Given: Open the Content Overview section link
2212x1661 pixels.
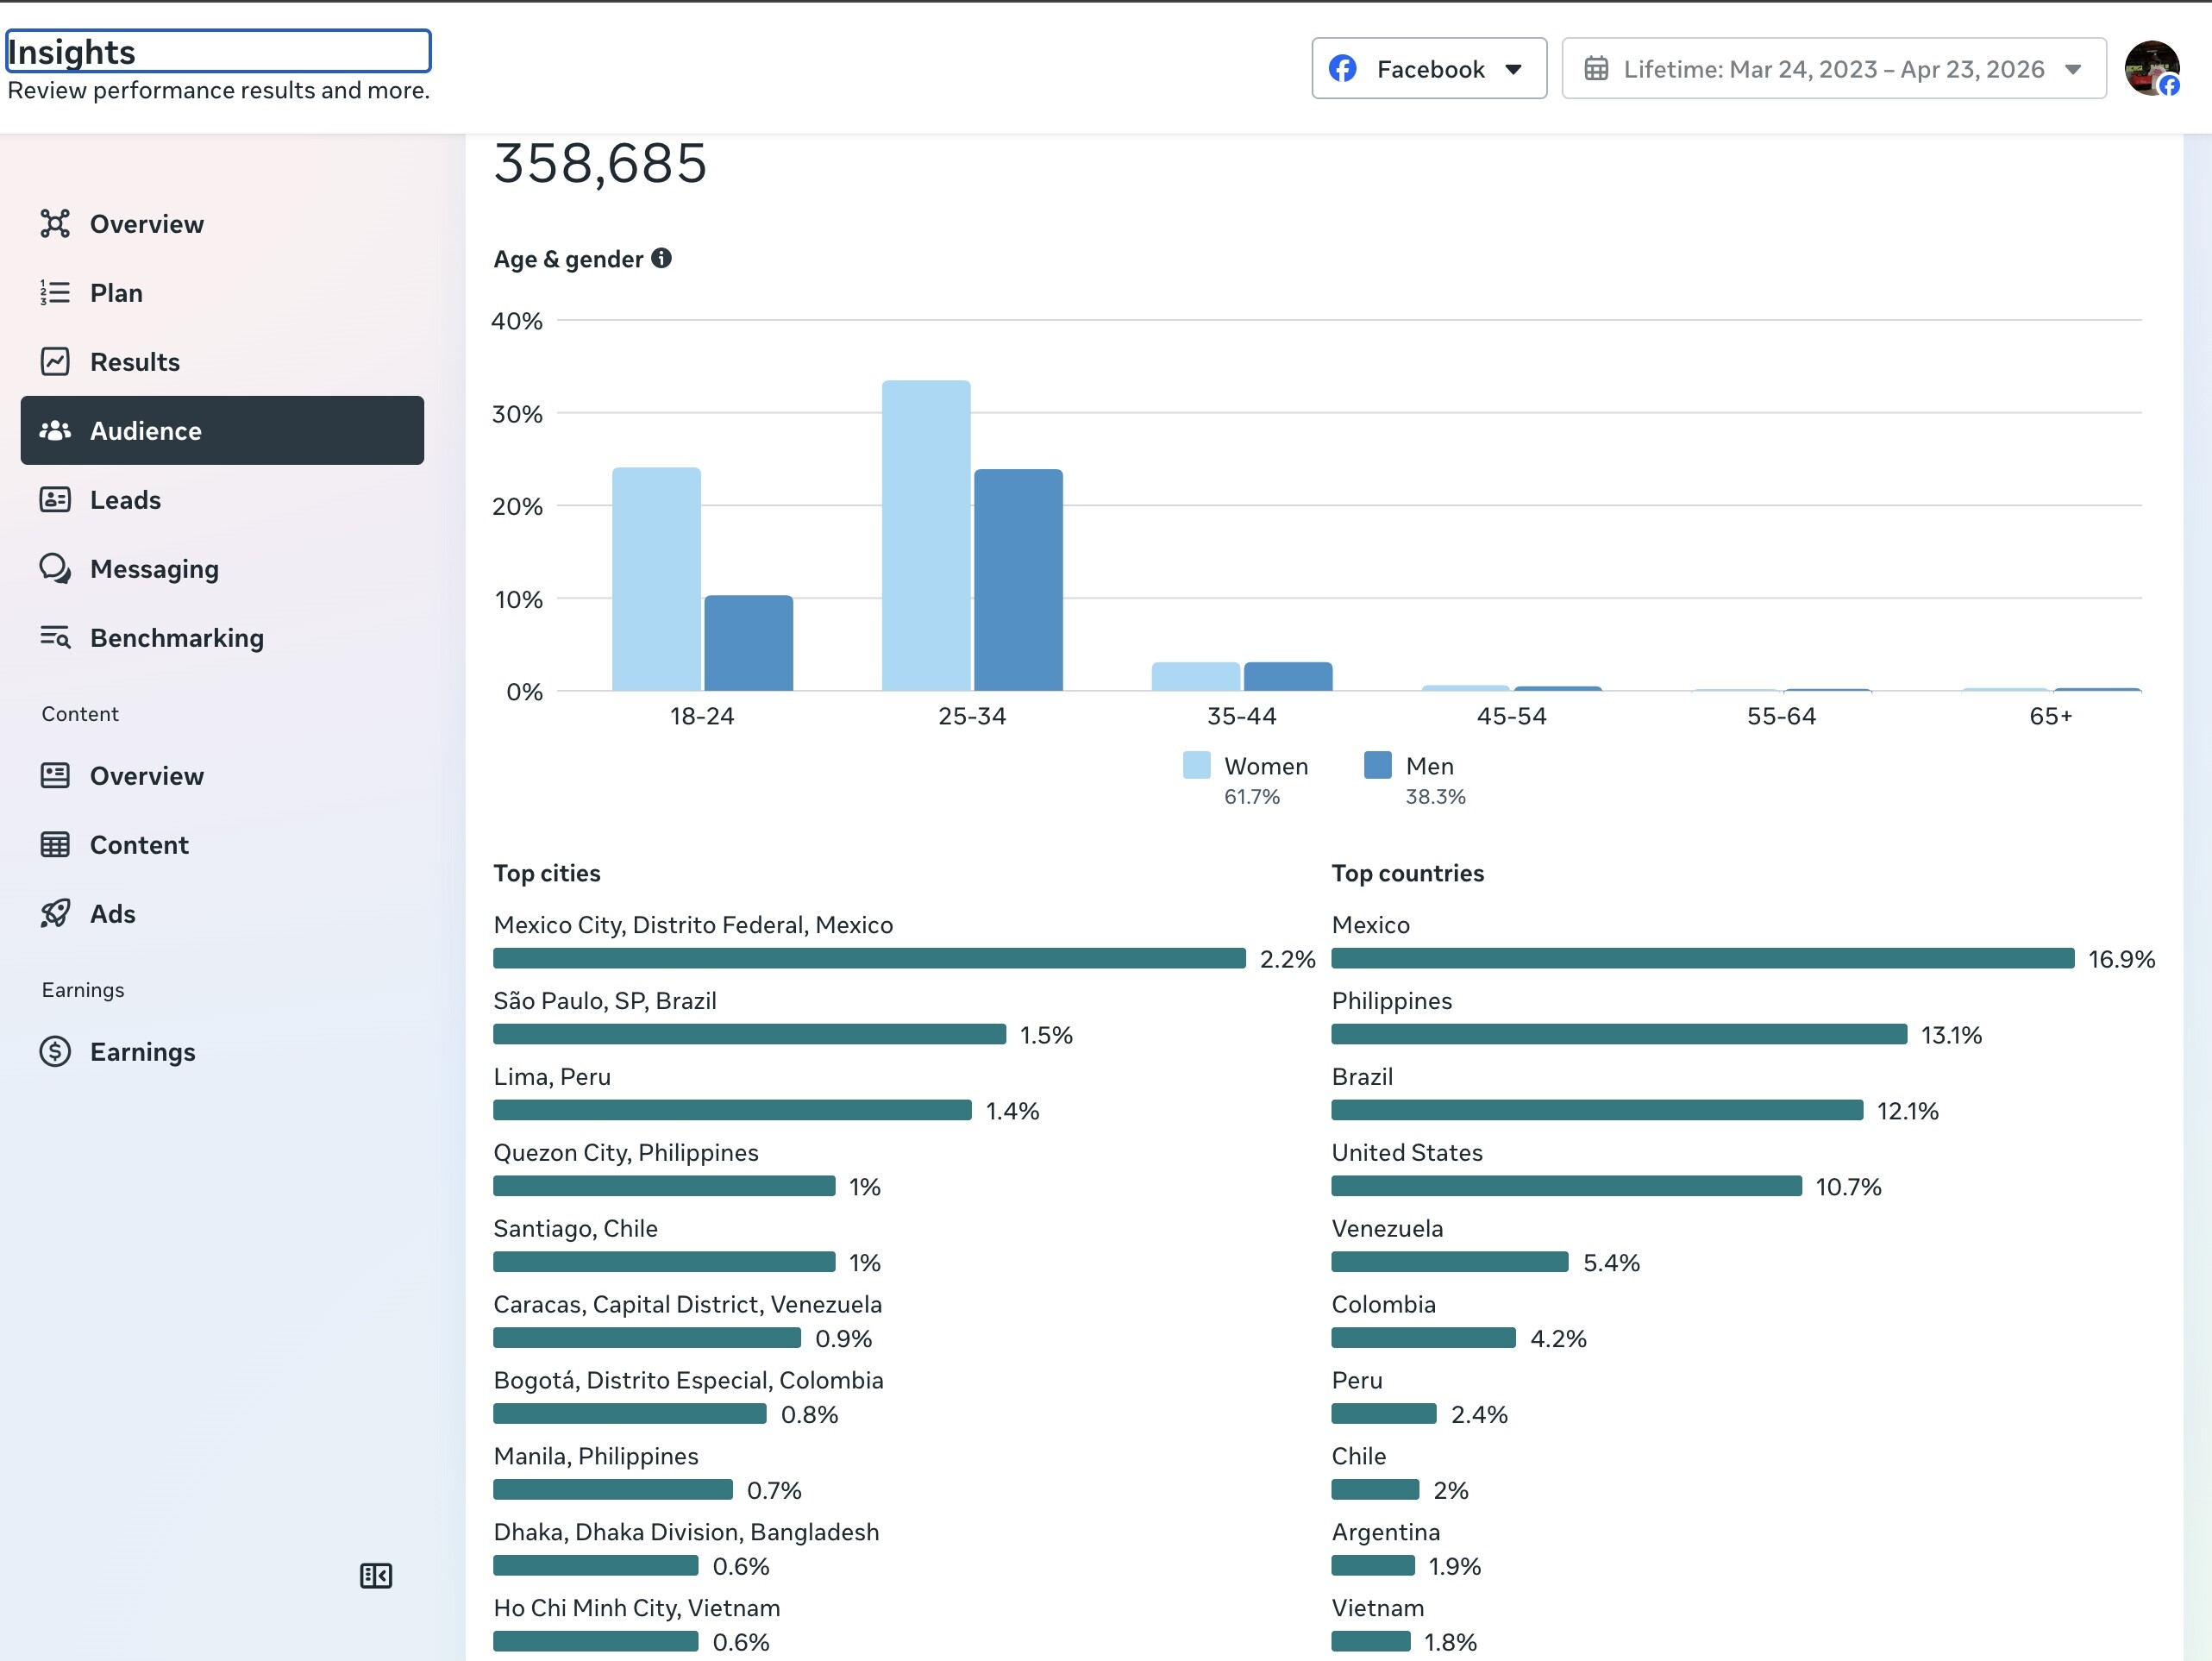Looking at the screenshot, I should (x=146, y=776).
